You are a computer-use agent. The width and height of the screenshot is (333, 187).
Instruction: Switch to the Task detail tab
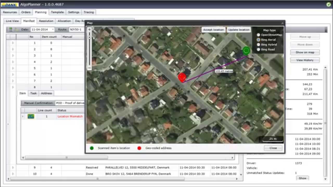point(33,93)
